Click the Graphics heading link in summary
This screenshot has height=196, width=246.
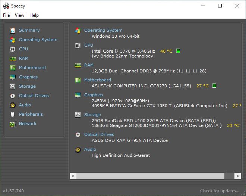point(94,95)
